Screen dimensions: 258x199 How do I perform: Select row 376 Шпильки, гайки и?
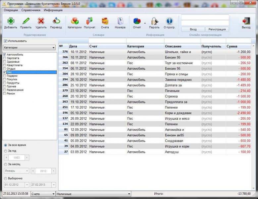click(x=155, y=52)
